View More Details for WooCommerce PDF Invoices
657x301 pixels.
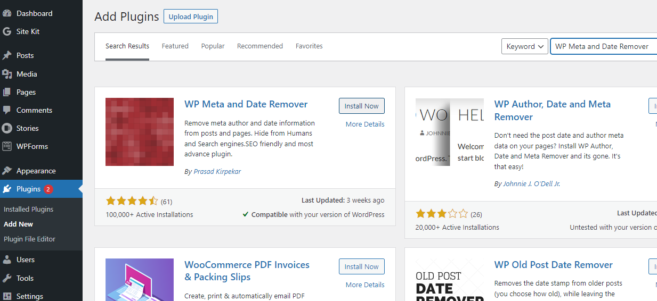click(x=365, y=285)
